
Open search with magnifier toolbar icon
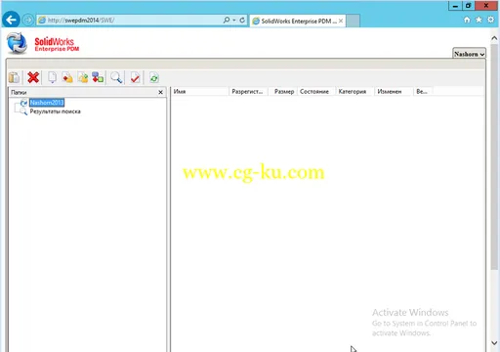pyautogui.click(x=116, y=78)
